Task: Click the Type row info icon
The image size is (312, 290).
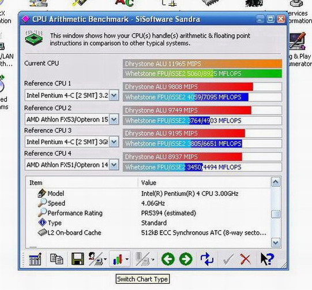Action: (42, 222)
